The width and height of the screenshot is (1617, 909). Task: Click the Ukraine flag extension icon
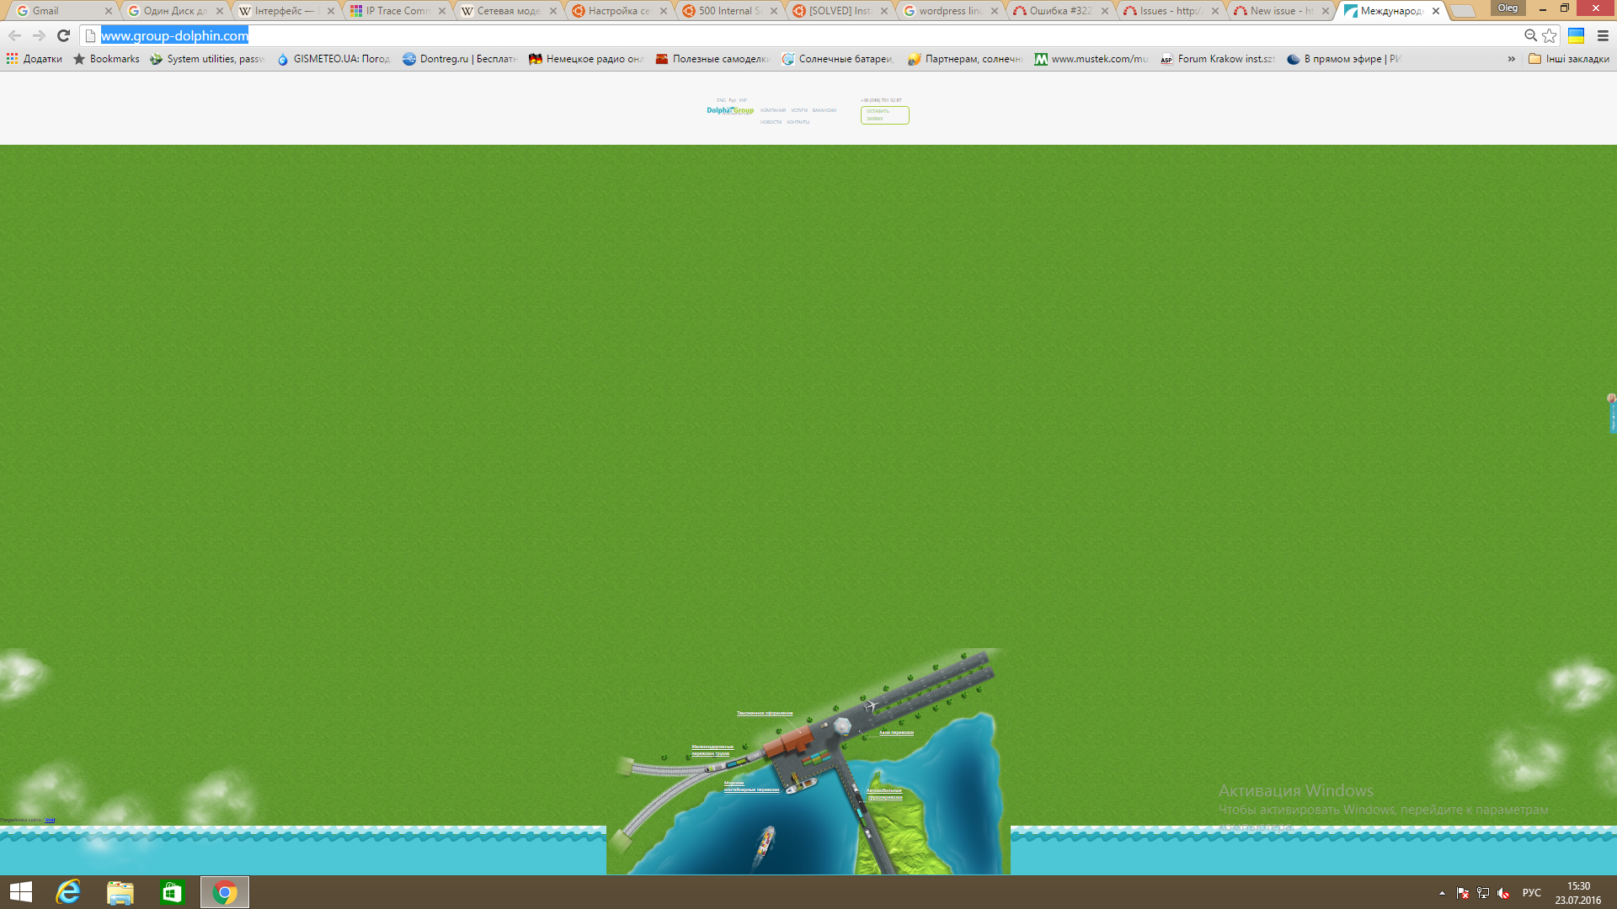pyautogui.click(x=1576, y=35)
